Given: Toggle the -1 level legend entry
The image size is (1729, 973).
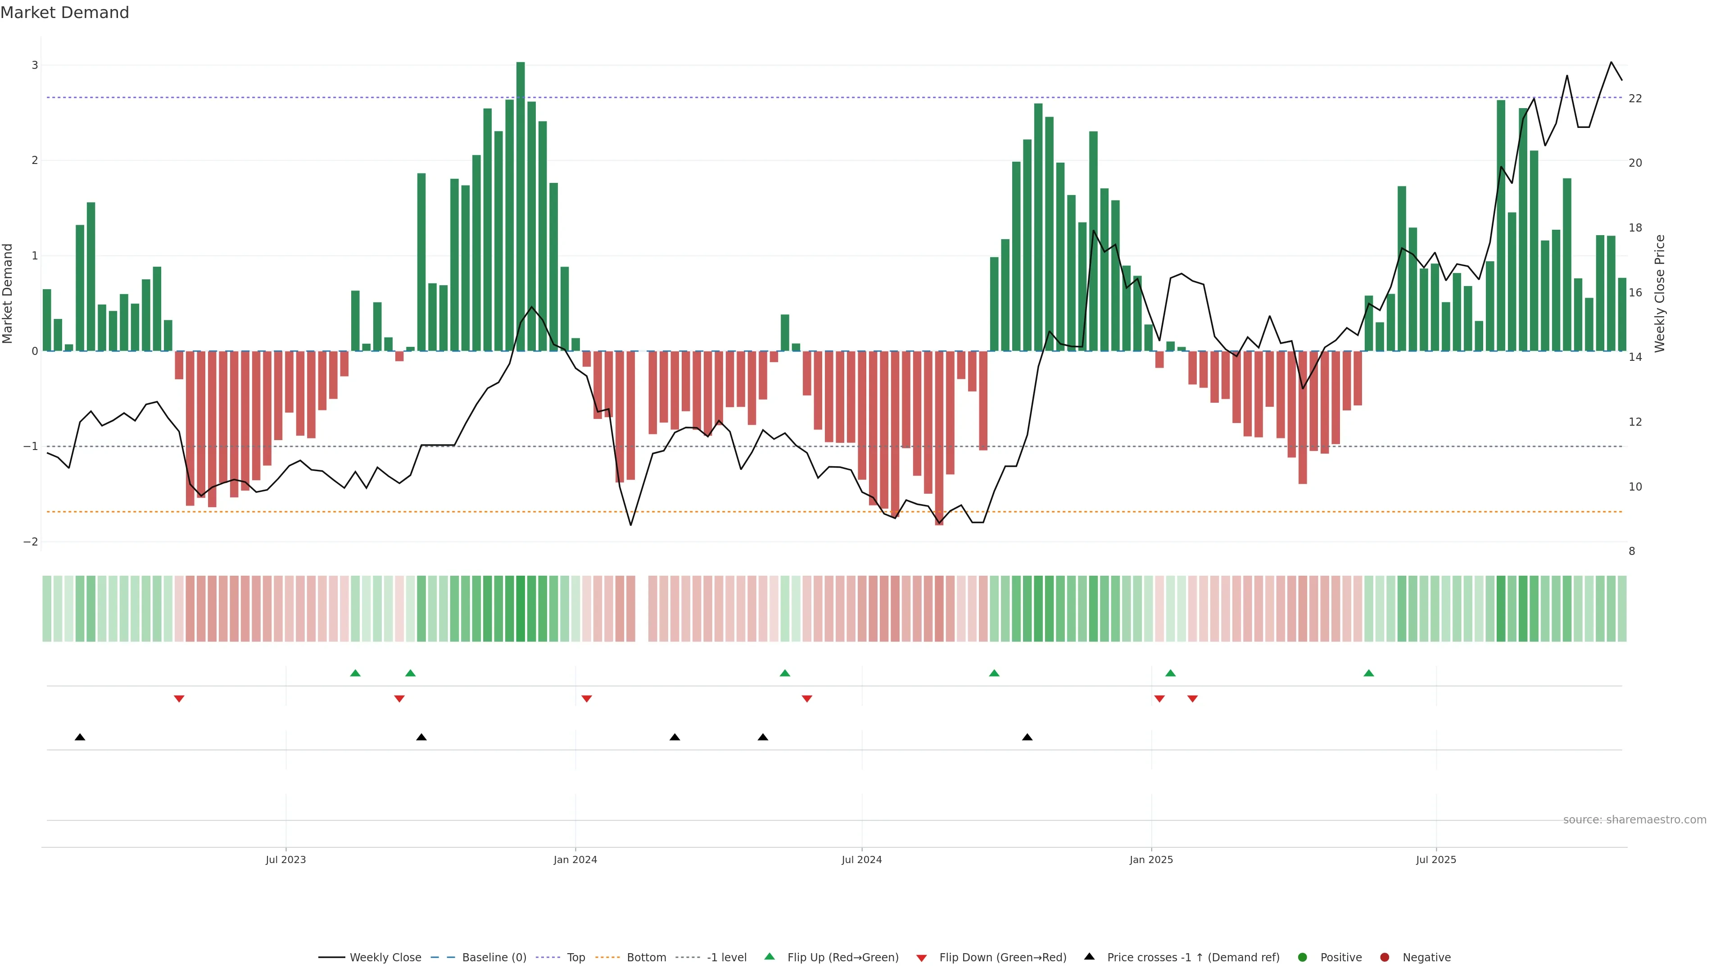Looking at the screenshot, I should click(726, 958).
